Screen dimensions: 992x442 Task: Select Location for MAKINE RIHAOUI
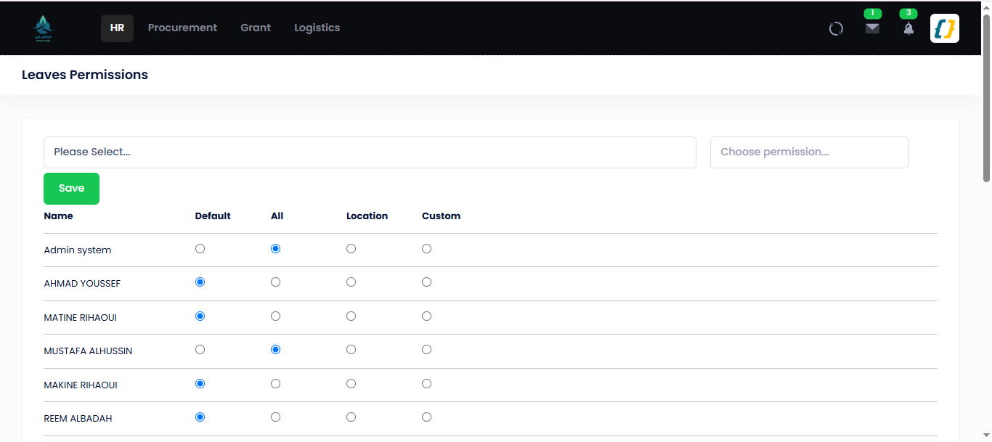click(x=351, y=384)
